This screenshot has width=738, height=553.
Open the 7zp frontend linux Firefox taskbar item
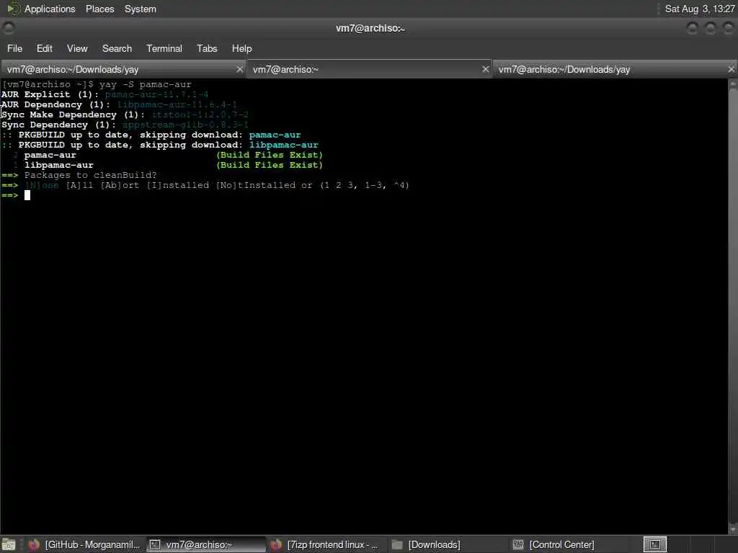pos(325,544)
